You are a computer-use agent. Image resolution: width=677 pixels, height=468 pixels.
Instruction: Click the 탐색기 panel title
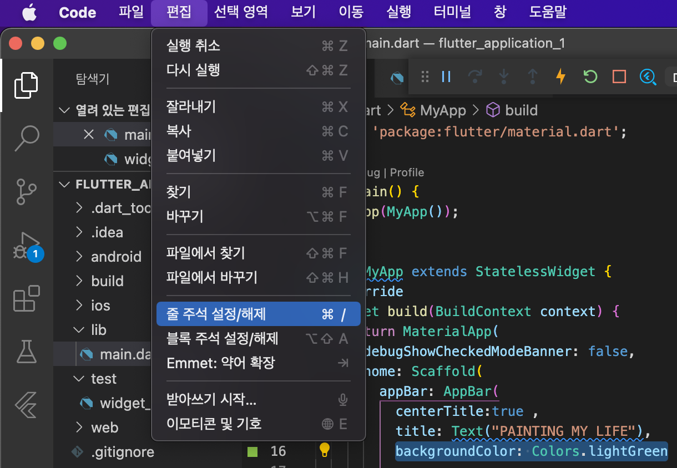(x=93, y=79)
